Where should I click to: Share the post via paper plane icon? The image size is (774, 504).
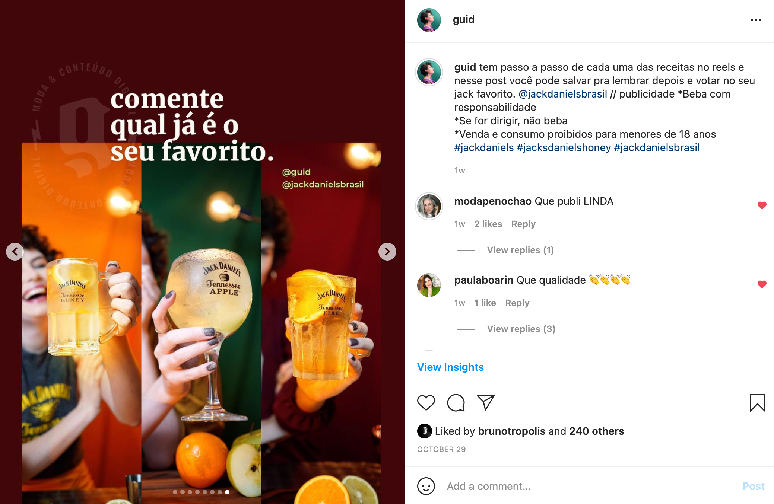[x=485, y=403]
